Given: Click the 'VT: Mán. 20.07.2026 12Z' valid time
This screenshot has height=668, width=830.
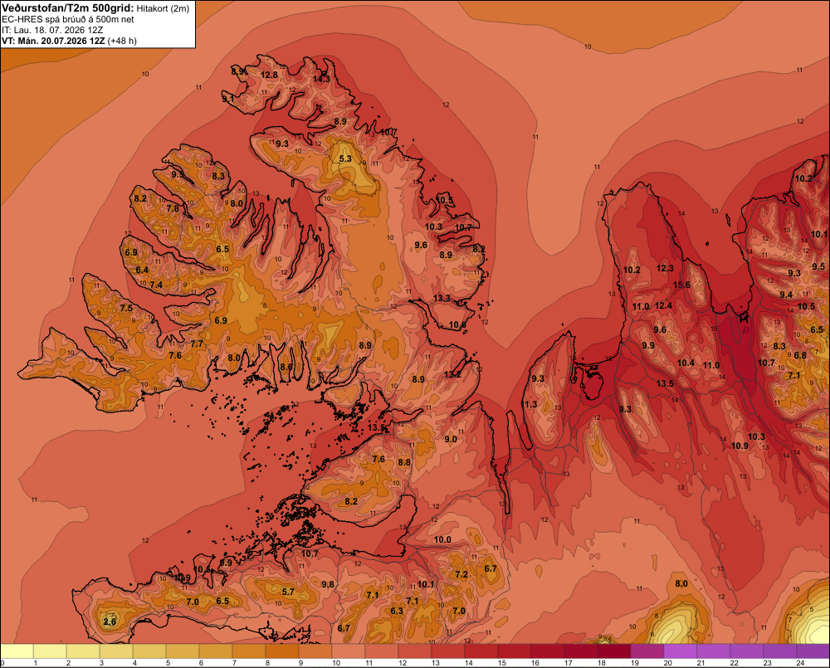Looking at the screenshot, I should [x=53, y=41].
